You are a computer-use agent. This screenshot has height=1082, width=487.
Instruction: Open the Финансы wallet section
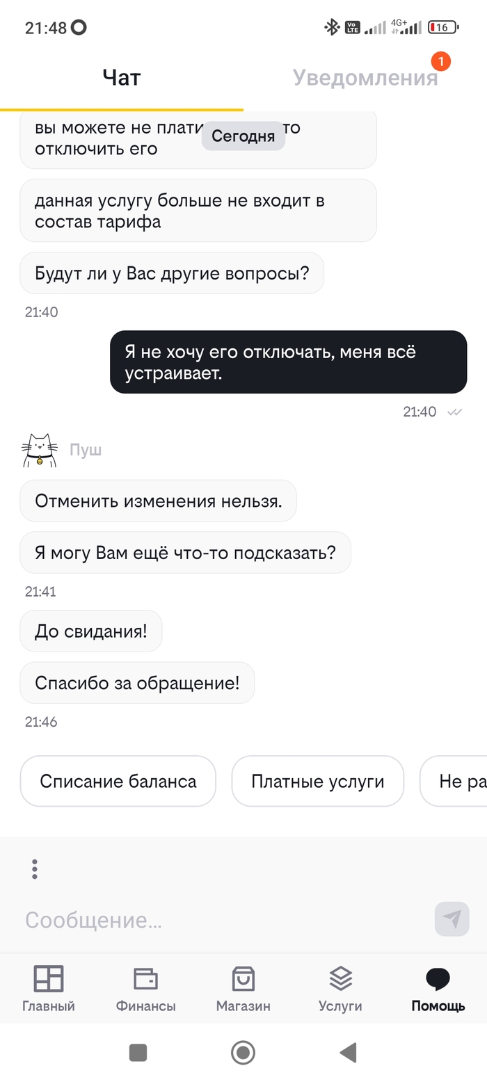[x=145, y=987]
